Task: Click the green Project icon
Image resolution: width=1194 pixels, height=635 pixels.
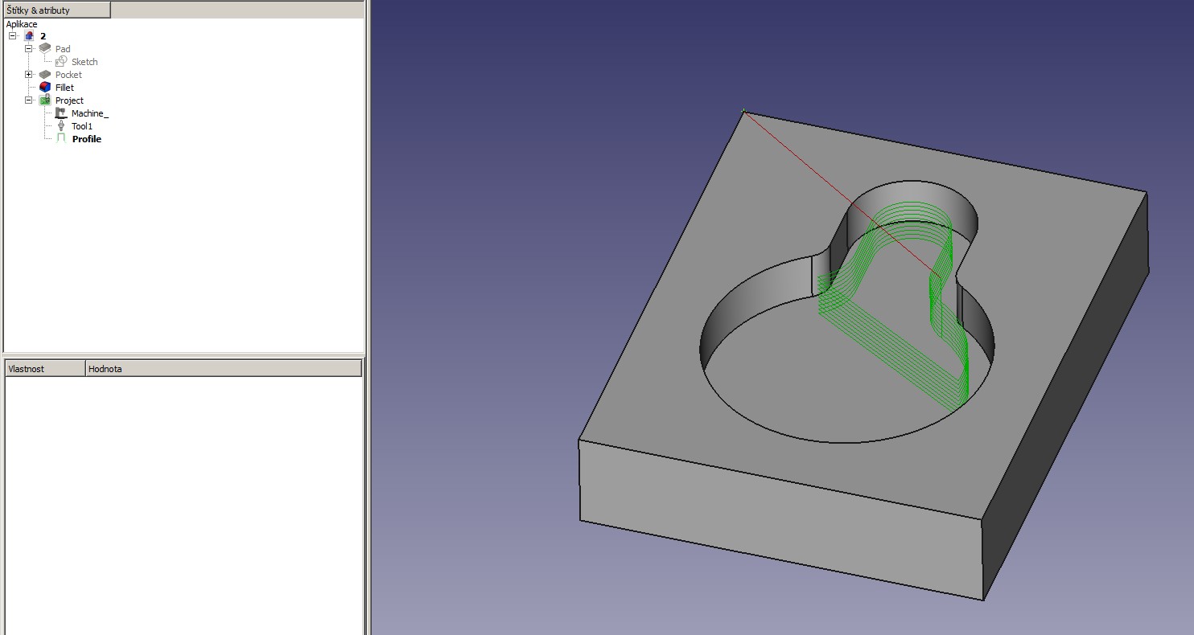Action: (x=45, y=100)
